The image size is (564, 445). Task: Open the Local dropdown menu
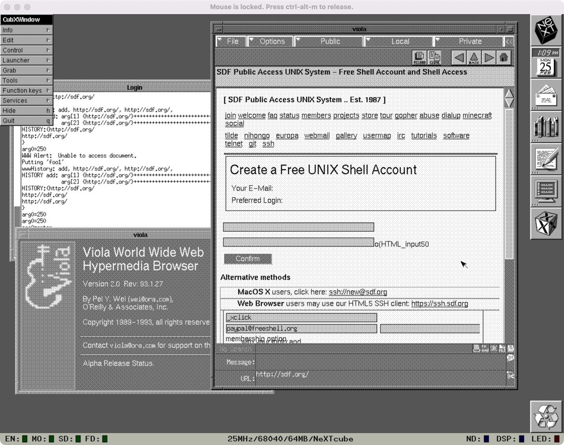399,41
